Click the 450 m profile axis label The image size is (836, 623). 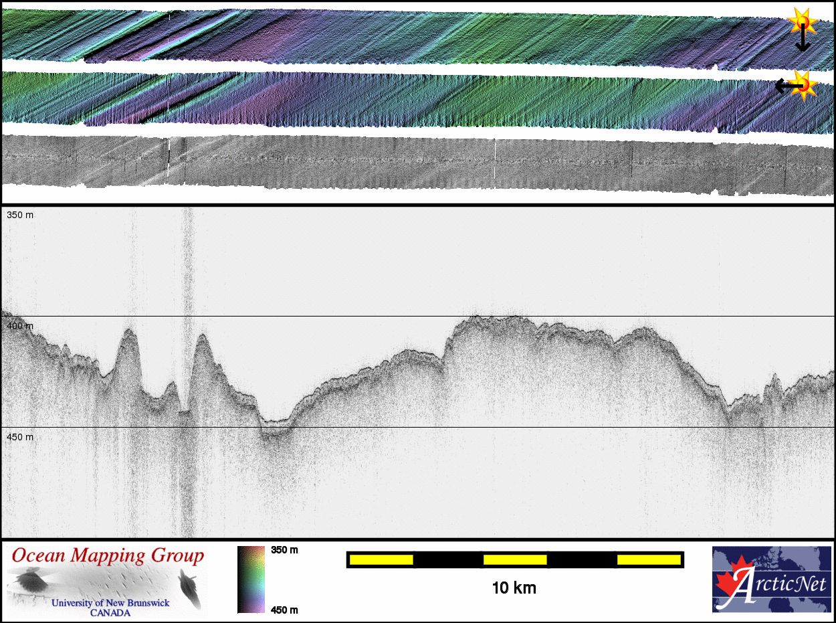[x=20, y=437]
